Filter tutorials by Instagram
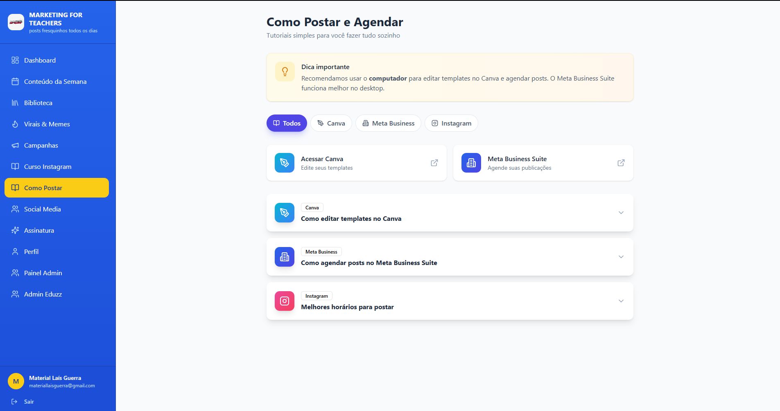The width and height of the screenshot is (780, 411). 451,123
